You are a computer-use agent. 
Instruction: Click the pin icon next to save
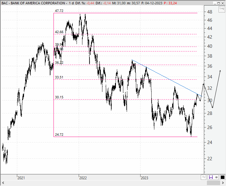(216, 177)
